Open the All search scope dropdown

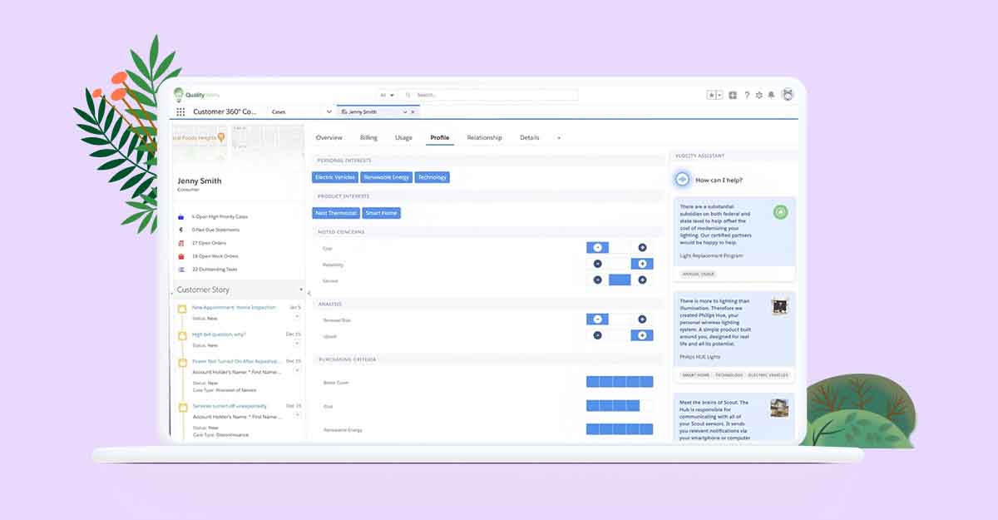point(387,95)
